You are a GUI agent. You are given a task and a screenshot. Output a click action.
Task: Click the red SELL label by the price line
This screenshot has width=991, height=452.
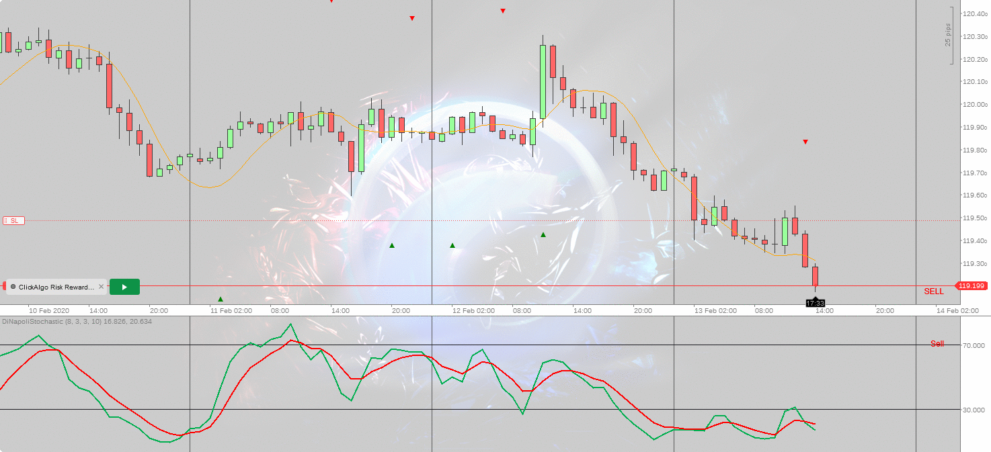point(934,291)
